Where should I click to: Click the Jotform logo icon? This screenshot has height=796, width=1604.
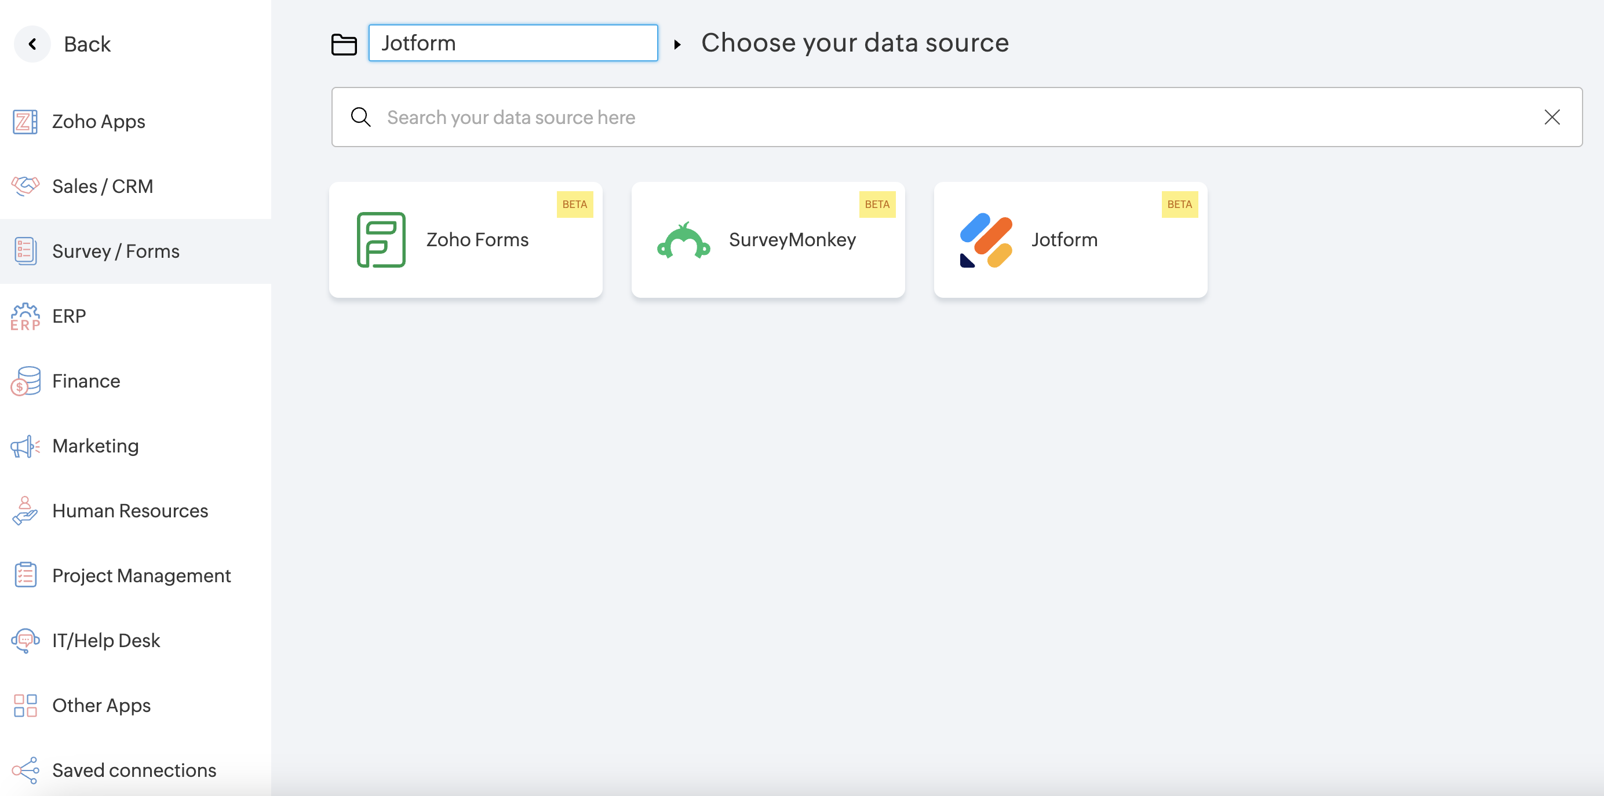point(985,240)
